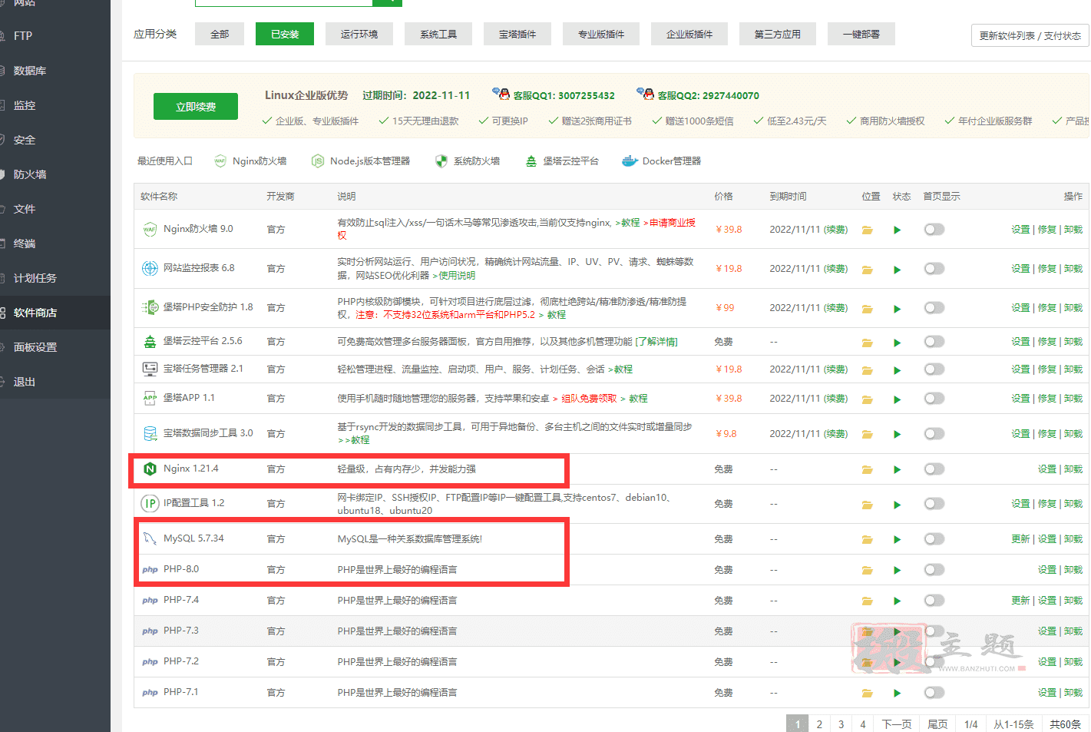Open folder location for Nginx防火墙 9.0
The width and height of the screenshot is (1091, 732).
(x=867, y=230)
